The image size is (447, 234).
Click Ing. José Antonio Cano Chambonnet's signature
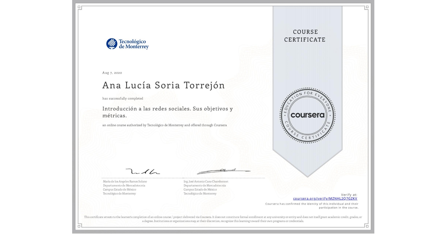coord(221,171)
